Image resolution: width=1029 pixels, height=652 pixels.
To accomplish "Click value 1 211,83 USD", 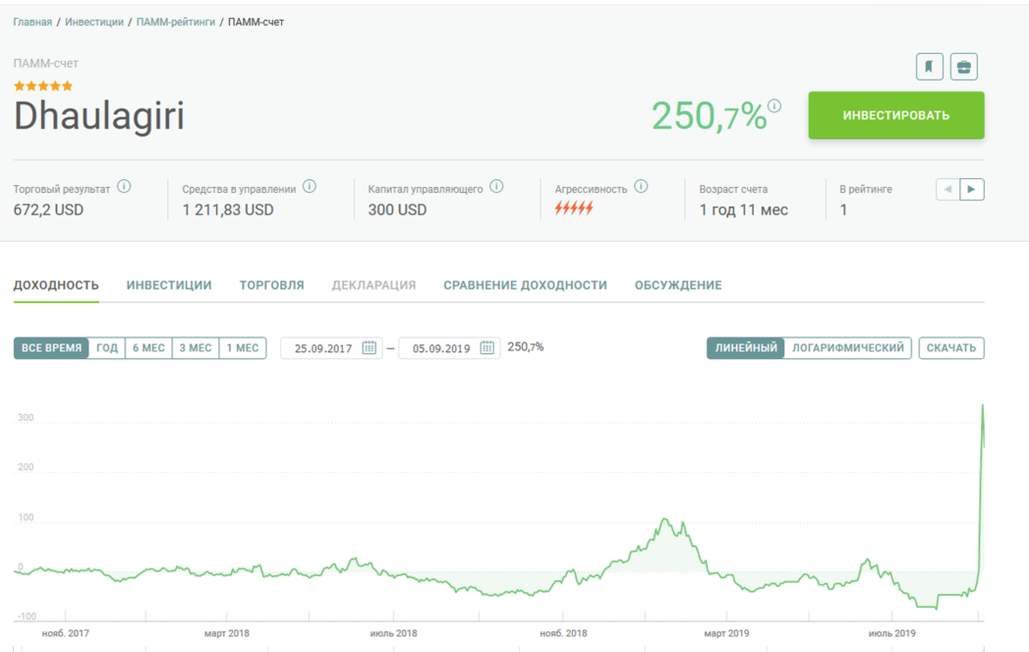I will 228,210.
